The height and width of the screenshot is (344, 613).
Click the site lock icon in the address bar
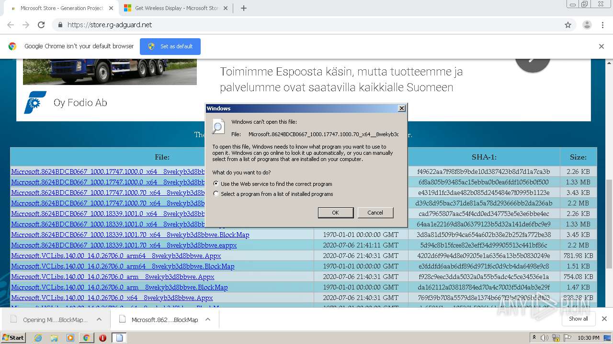(60, 25)
